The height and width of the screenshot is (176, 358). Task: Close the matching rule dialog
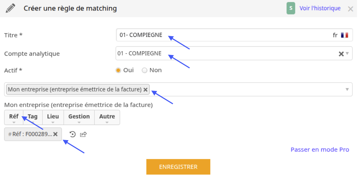pos(351,9)
